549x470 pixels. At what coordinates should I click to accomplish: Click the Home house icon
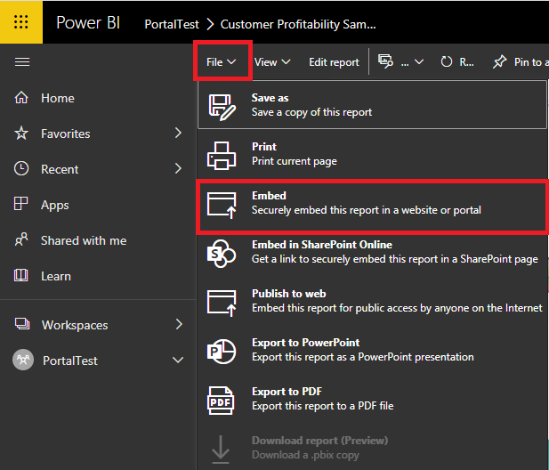pos(21,98)
